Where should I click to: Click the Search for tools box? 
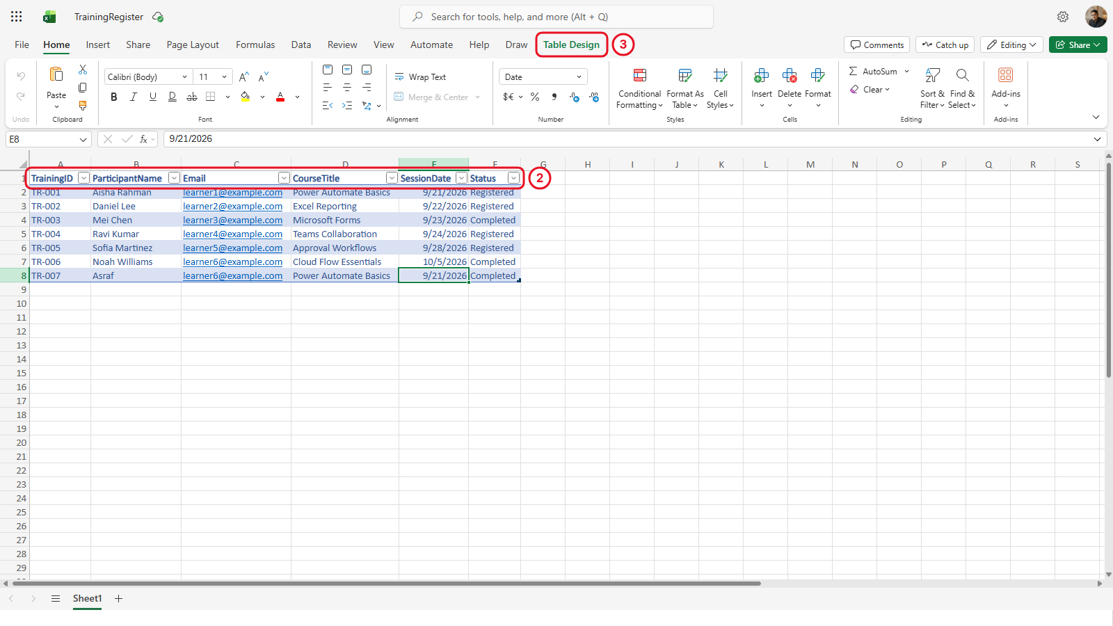[556, 17]
